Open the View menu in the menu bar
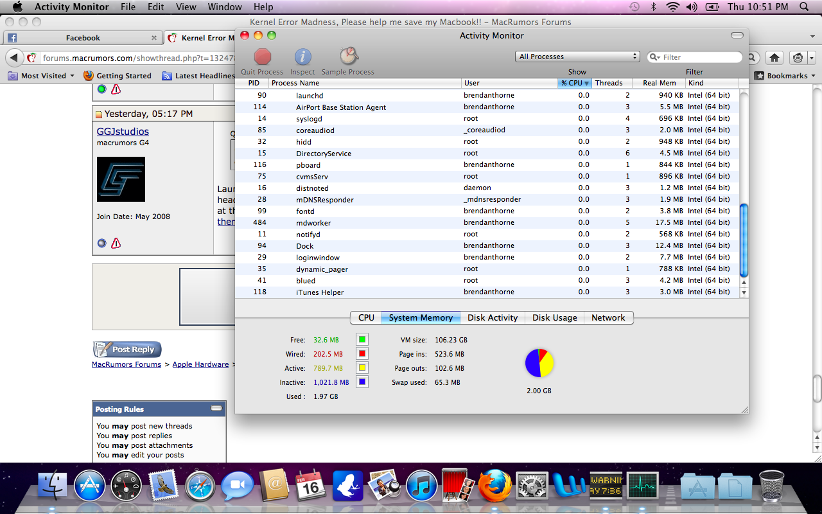This screenshot has height=514, width=822. click(x=186, y=7)
